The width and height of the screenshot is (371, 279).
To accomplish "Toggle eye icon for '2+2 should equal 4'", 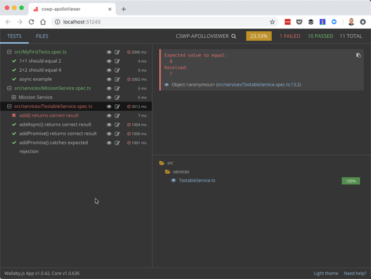I will [x=109, y=70].
